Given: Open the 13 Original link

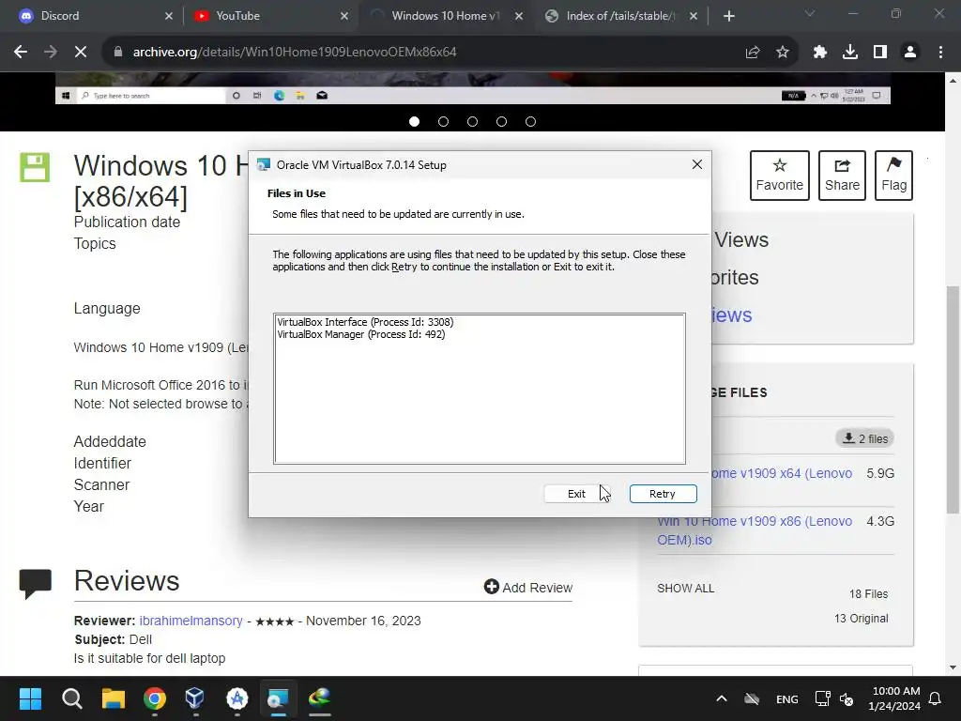Looking at the screenshot, I should 862,618.
